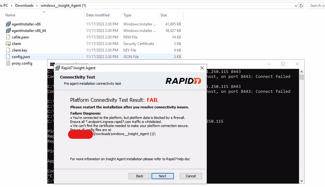
Task: Select the config.json JSON file icon
Action: pos(8,57)
